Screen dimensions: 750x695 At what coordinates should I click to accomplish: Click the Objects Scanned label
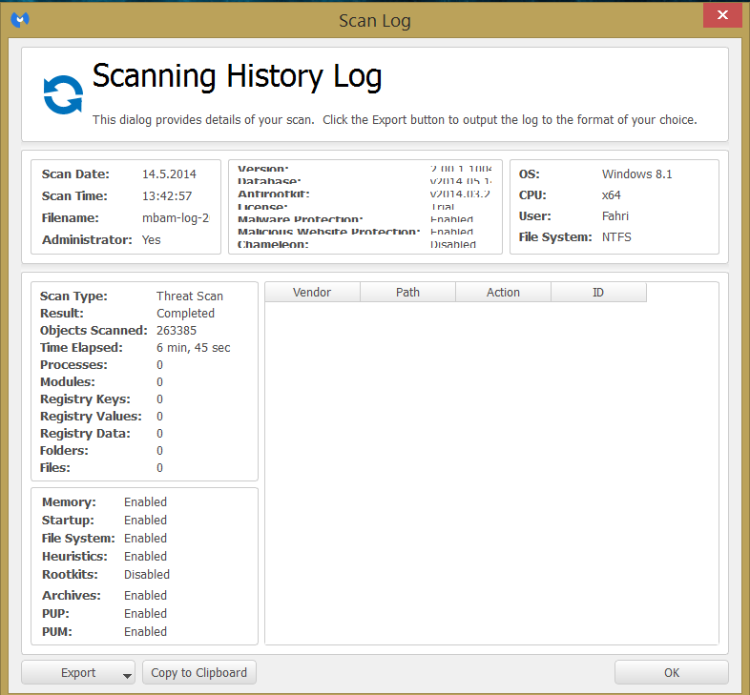[x=94, y=330]
